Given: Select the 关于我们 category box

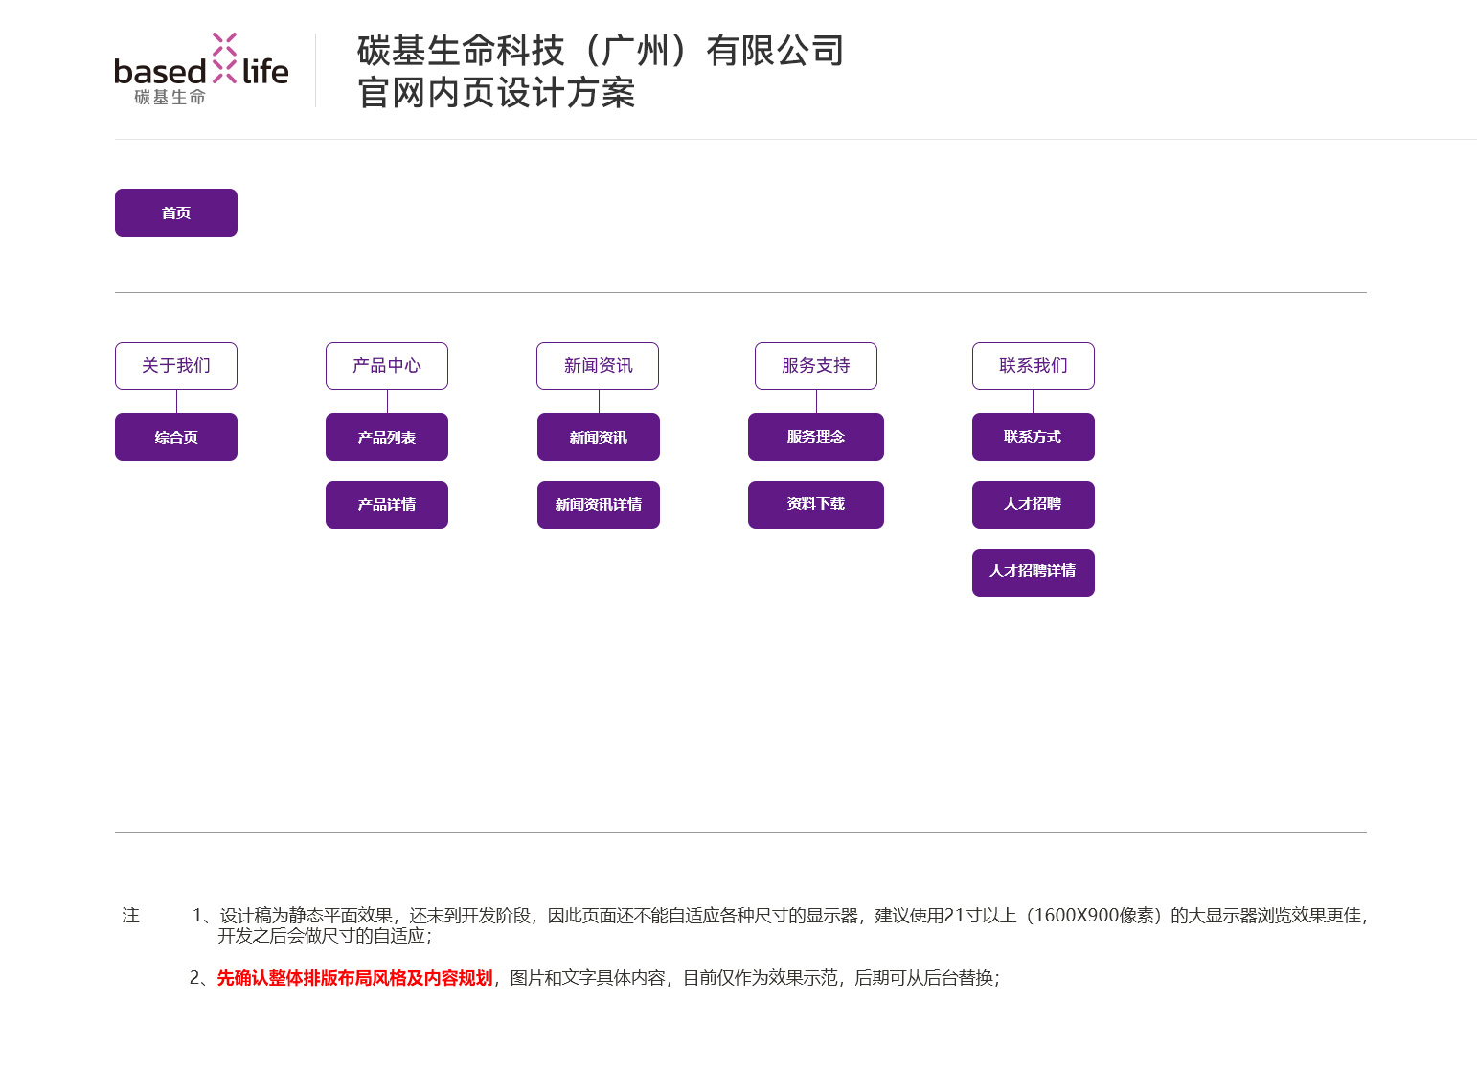Looking at the screenshot, I should coord(176,366).
